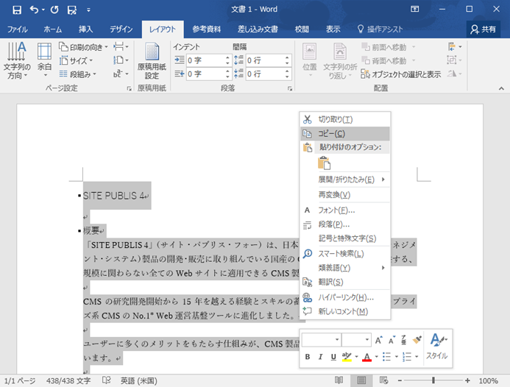Viewport: 510px width, 387px height.
Task: Open the デザイン tab
Action: [x=121, y=29]
